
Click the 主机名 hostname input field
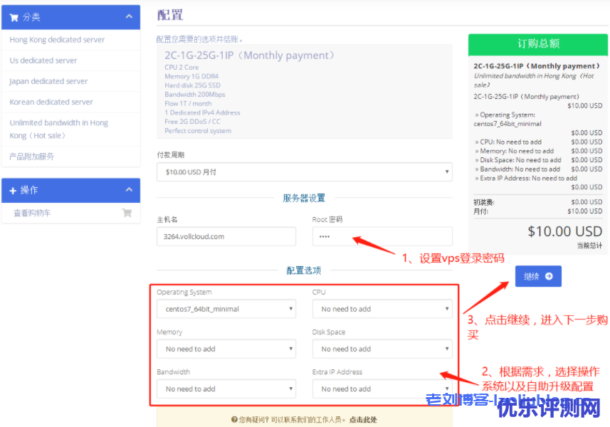[x=226, y=236]
